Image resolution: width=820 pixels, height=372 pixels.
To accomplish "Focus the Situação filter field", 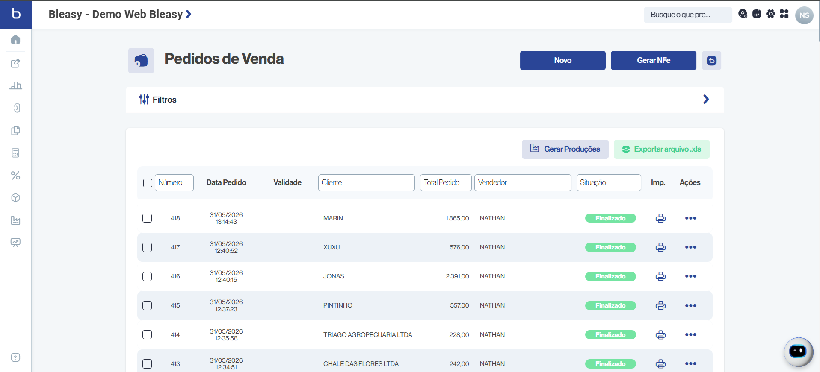I will tap(609, 183).
